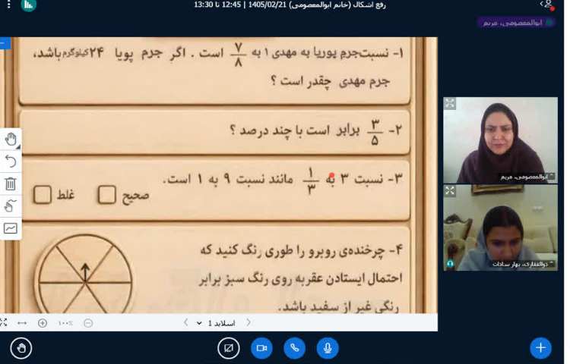Raise your hand

[x=21, y=348]
